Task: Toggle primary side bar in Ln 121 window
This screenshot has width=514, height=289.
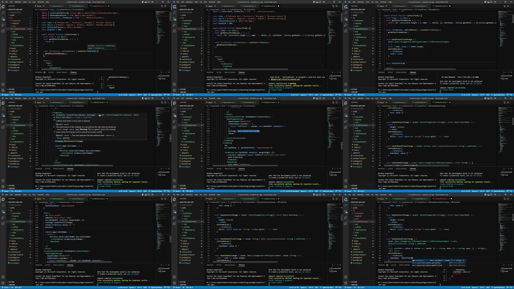Action: [314, 98]
